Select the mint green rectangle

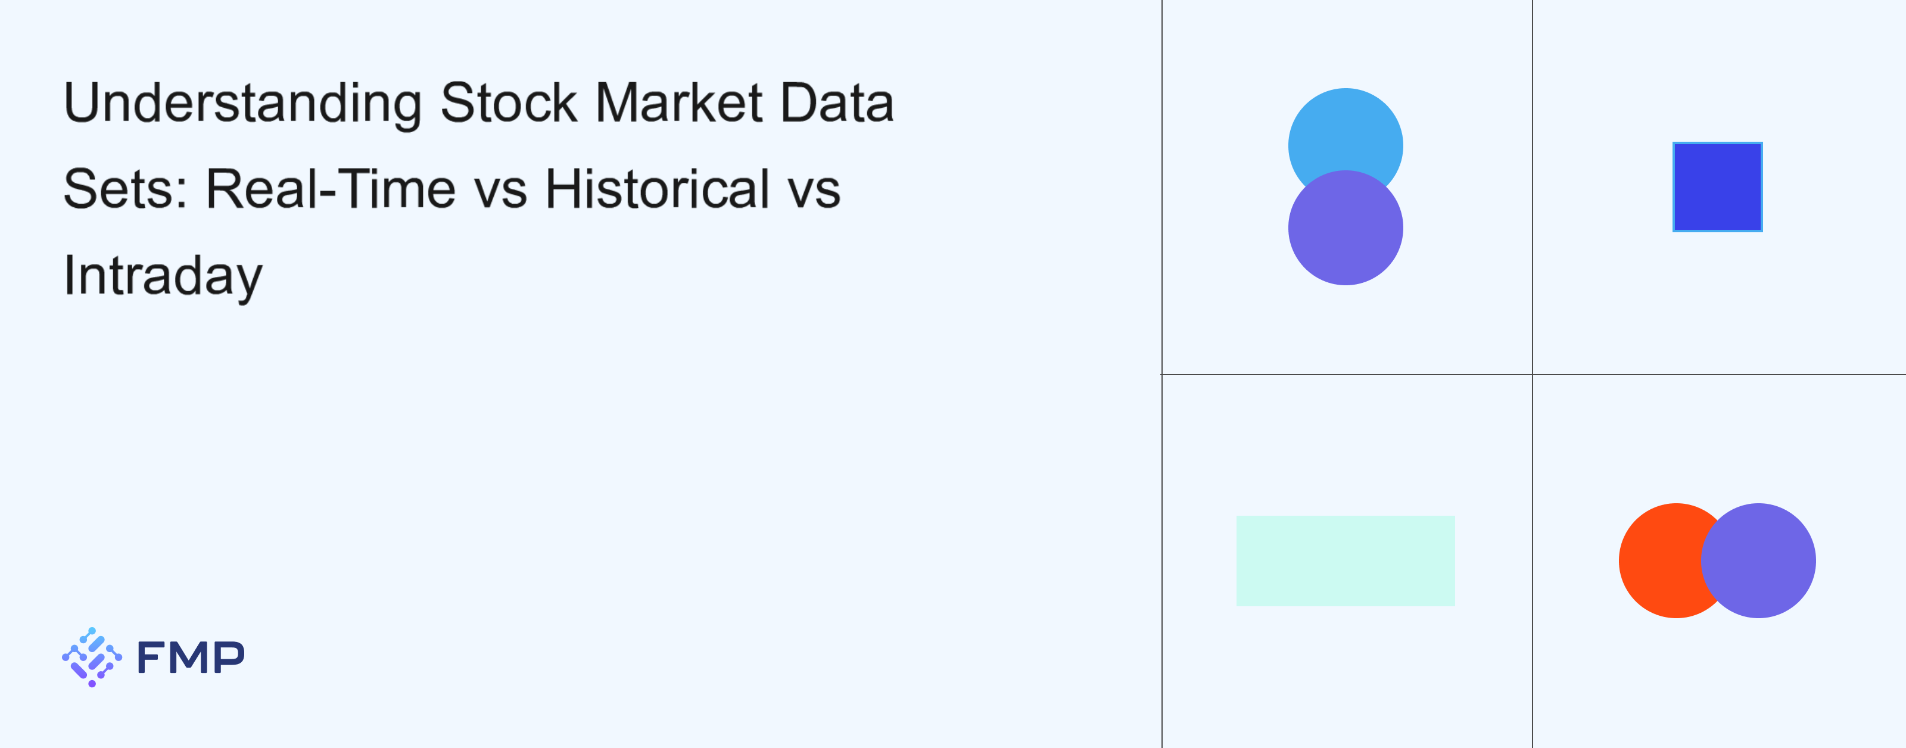pos(1345,561)
